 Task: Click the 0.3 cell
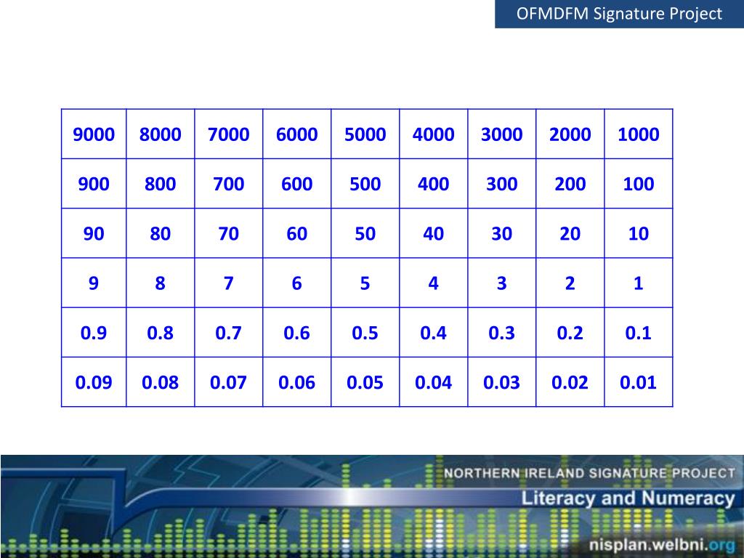pos(502,333)
